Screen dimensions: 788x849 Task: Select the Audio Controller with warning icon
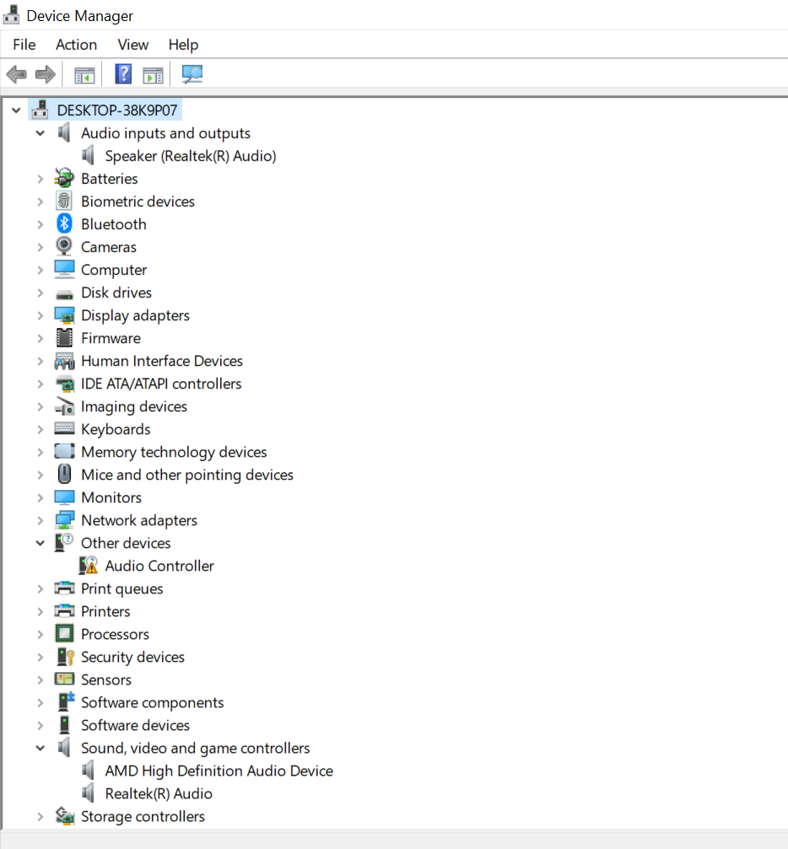pyautogui.click(x=159, y=565)
